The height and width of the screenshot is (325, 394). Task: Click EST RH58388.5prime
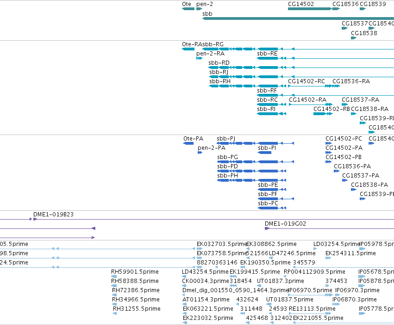tap(114, 286)
